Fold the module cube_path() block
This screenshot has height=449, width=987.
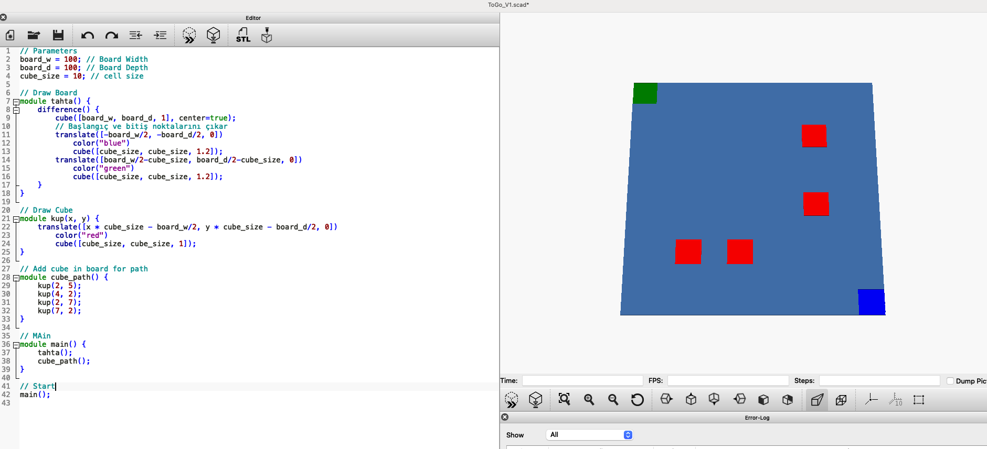pos(16,278)
